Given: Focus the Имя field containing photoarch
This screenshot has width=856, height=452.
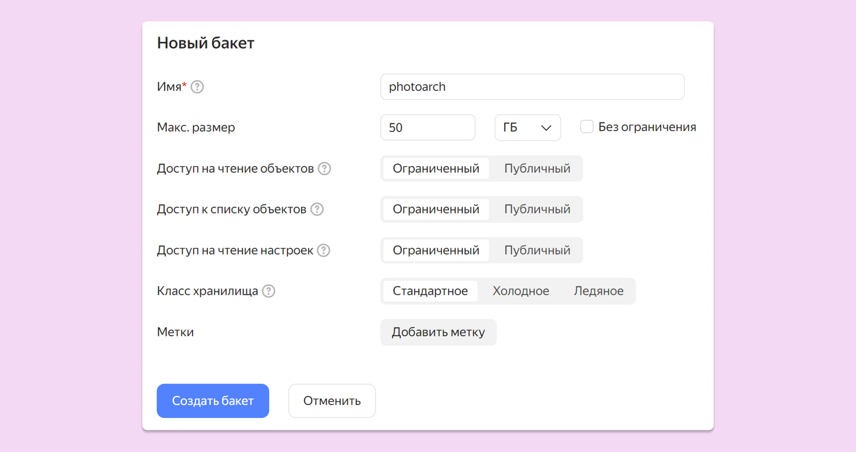Looking at the screenshot, I should tap(532, 87).
